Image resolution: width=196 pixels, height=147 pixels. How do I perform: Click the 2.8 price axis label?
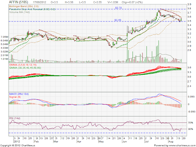[x=189, y=50]
